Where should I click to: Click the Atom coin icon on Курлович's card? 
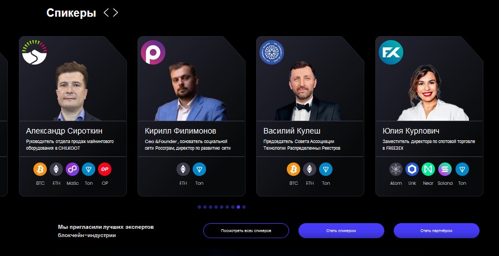(x=396, y=169)
